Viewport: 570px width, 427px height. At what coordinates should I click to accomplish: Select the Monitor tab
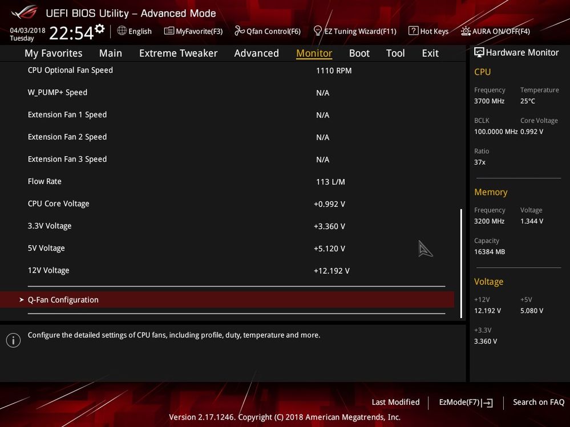(x=314, y=53)
